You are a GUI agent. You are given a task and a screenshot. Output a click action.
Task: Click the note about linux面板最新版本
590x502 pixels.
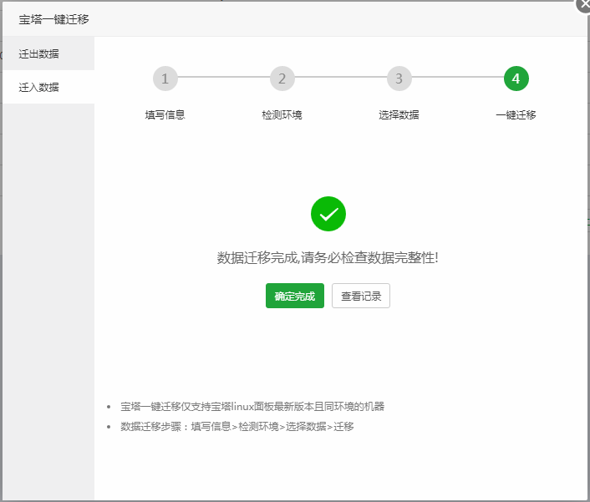(x=252, y=407)
